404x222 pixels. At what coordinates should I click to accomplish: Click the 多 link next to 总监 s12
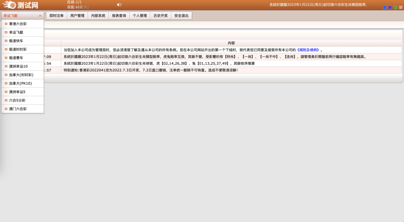pos(85,7)
